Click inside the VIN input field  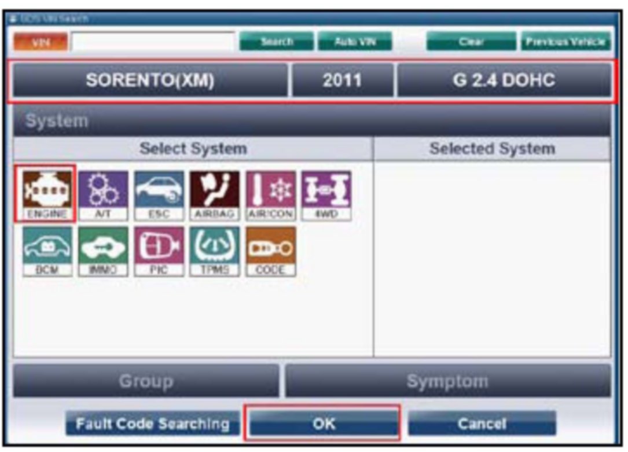click(153, 42)
